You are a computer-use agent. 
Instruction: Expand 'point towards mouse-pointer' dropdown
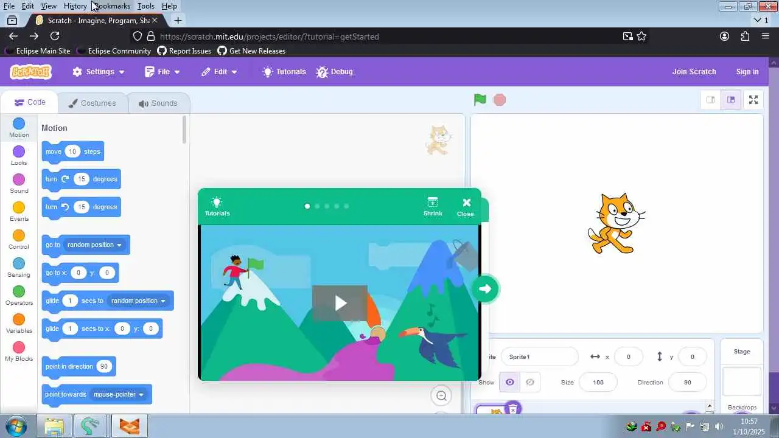click(119, 394)
